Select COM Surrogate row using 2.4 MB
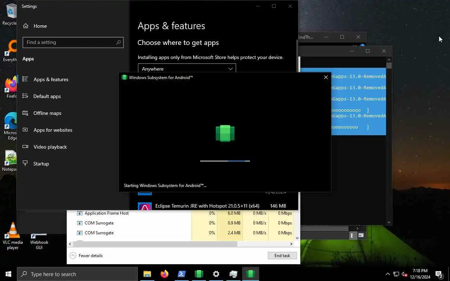This screenshot has height=281, width=450. coord(181,233)
